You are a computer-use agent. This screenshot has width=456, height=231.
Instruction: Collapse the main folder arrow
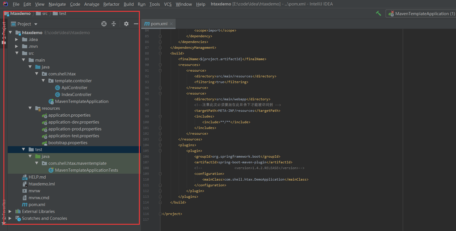click(23, 60)
